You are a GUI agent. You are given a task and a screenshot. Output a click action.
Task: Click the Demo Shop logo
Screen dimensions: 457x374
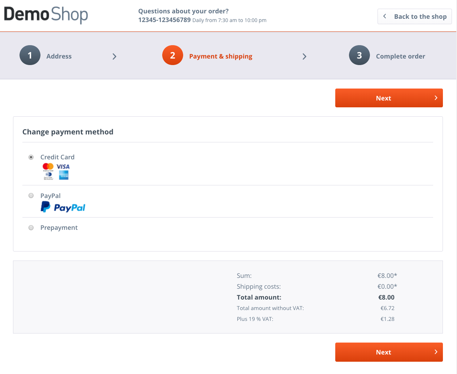(46, 15)
